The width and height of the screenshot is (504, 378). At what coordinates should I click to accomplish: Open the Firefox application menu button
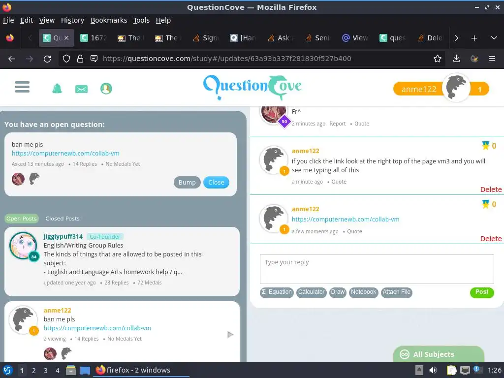click(x=492, y=59)
